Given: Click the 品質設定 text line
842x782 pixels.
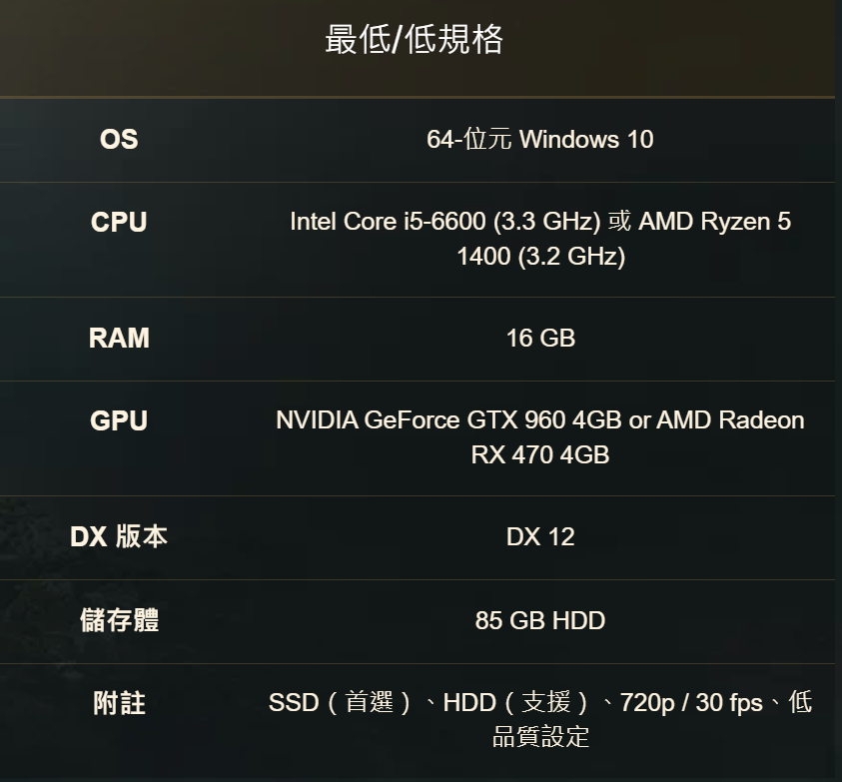Looking at the screenshot, I should point(540,736).
